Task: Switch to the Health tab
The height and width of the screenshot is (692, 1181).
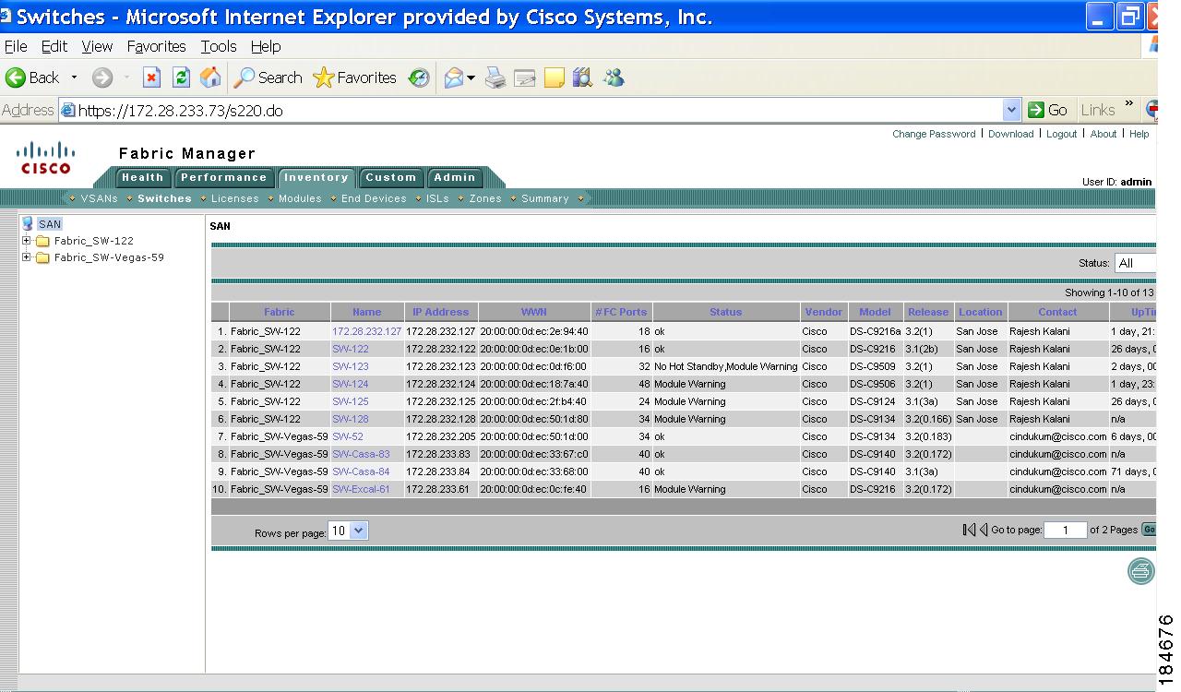Action: [x=142, y=177]
